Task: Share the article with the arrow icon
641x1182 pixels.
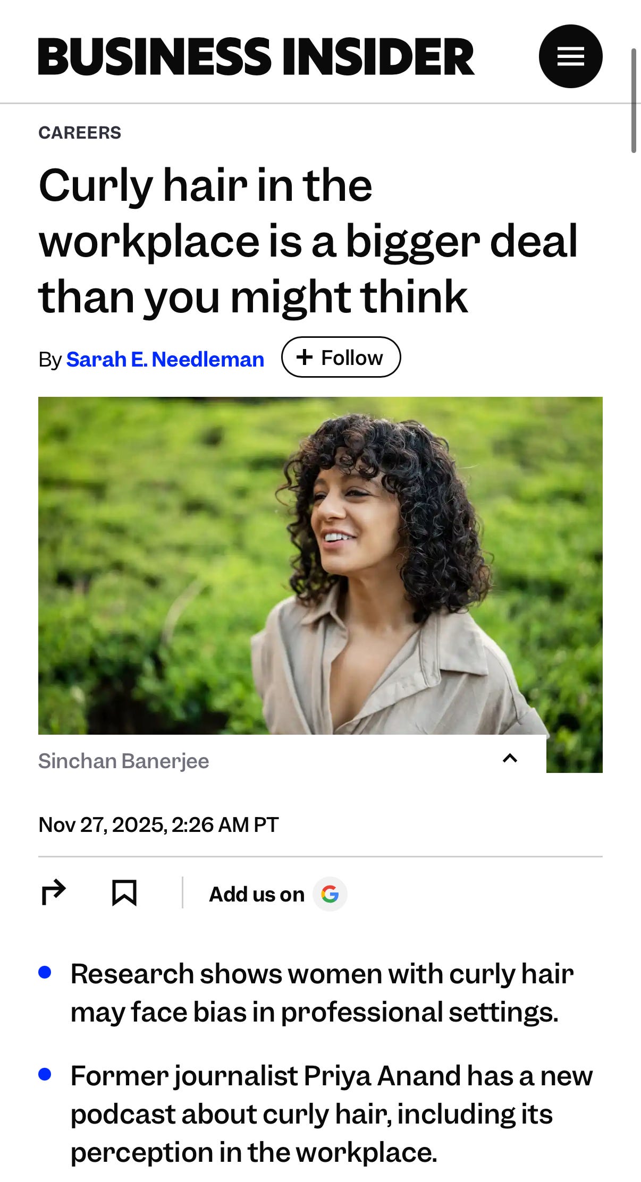Action: (54, 892)
